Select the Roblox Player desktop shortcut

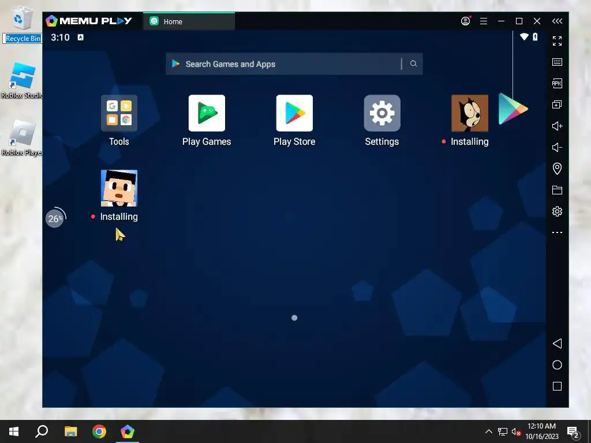22,138
